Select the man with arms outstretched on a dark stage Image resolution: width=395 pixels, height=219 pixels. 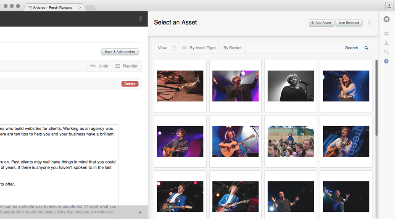pos(291,197)
